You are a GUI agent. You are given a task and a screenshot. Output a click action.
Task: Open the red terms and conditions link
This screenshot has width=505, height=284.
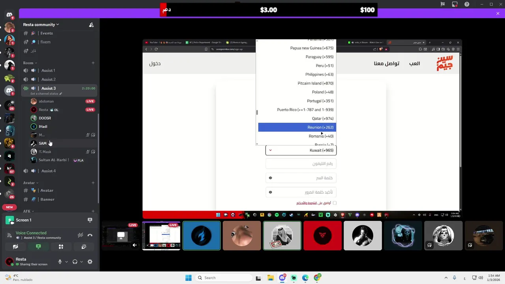(307, 203)
